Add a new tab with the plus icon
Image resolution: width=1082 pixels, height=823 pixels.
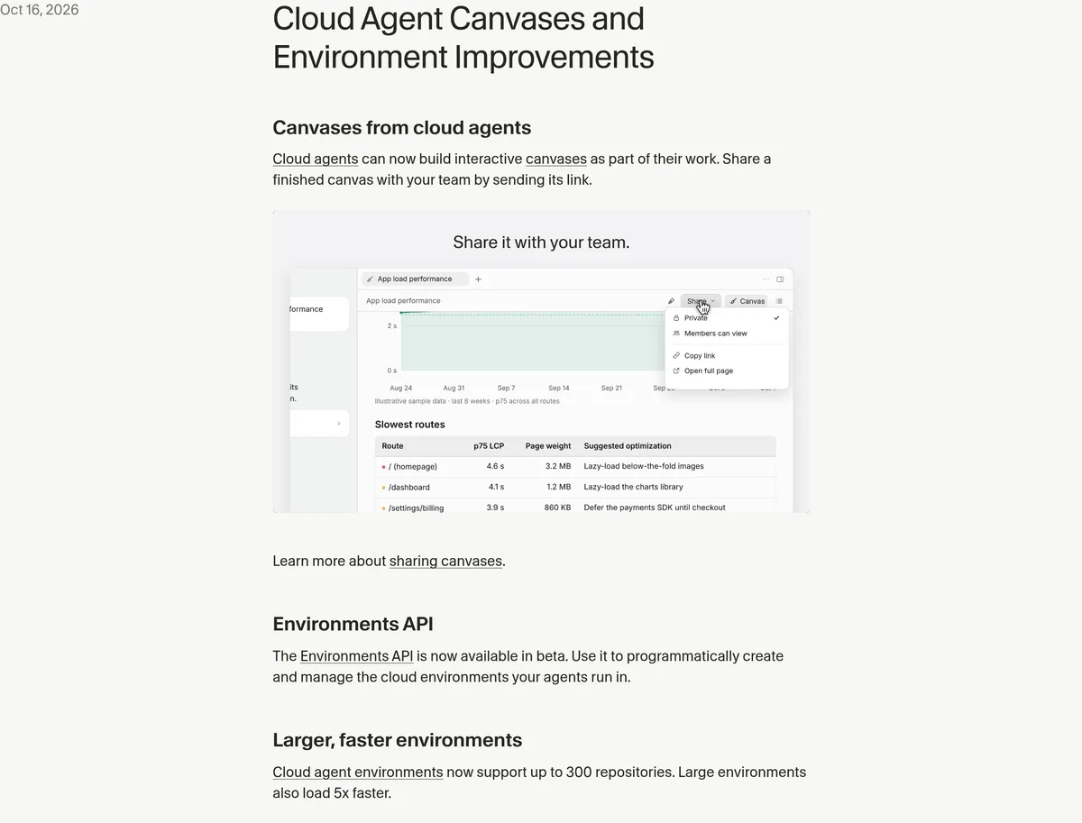pyautogui.click(x=478, y=279)
